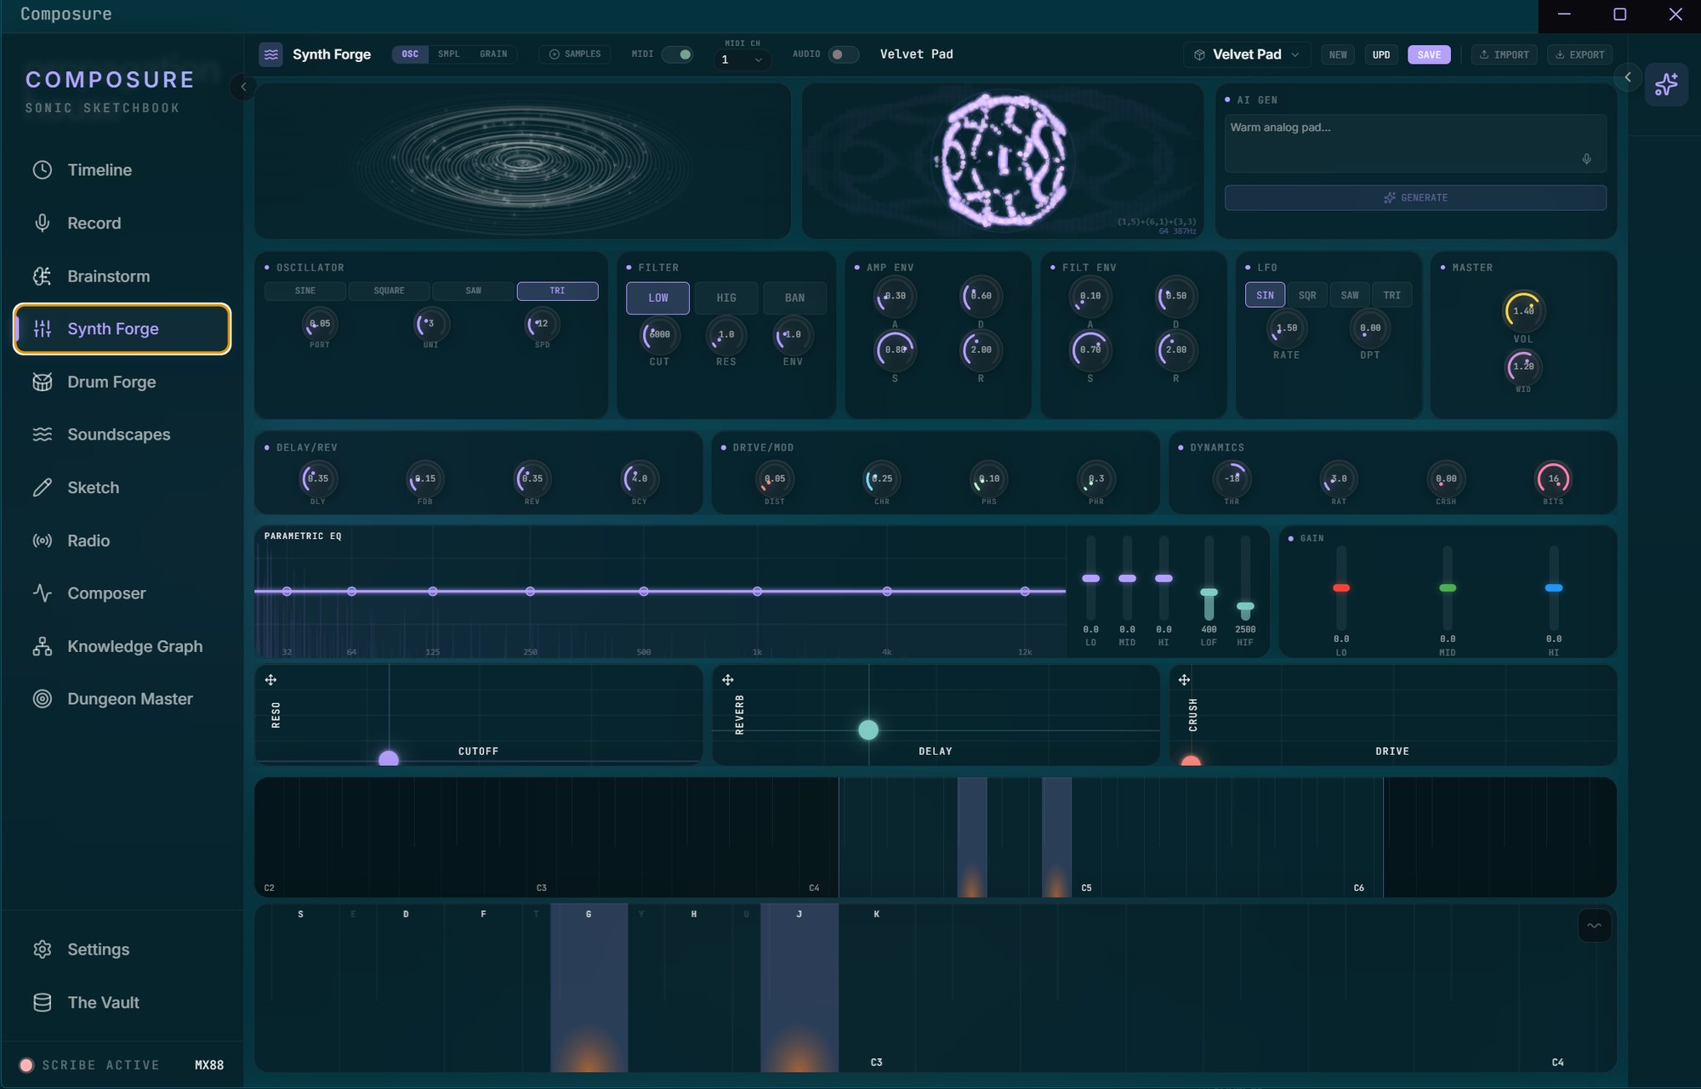
Task: Click the Synth Forge header wave icon
Action: click(x=270, y=54)
